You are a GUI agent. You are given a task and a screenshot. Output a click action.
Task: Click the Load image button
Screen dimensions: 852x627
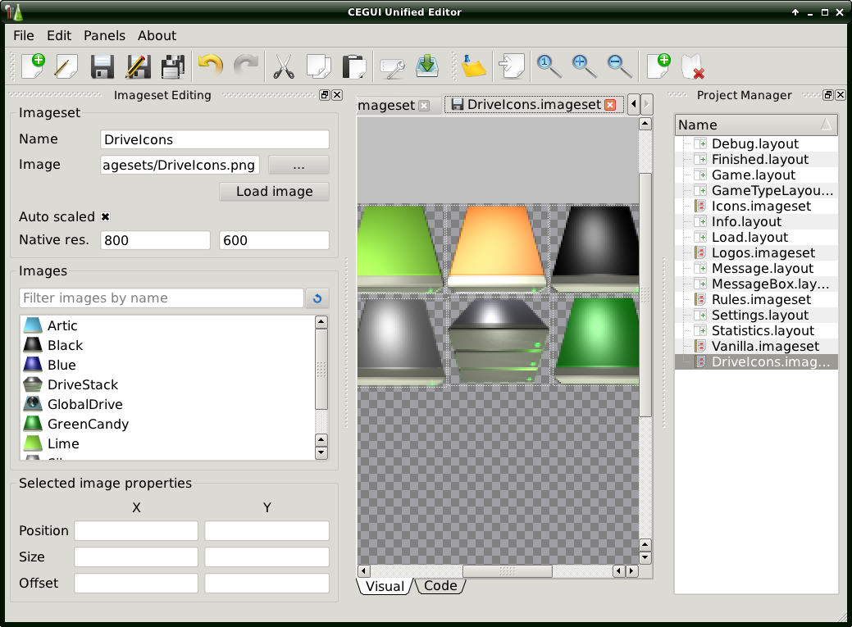click(x=274, y=191)
